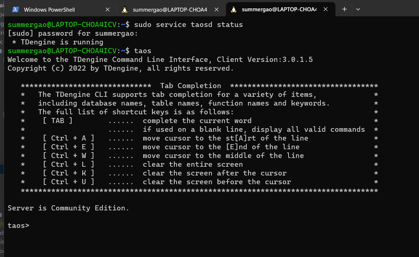Close the middle summergao WSL tab
This screenshot has width=419, height=257.
[x=217, y=9]
